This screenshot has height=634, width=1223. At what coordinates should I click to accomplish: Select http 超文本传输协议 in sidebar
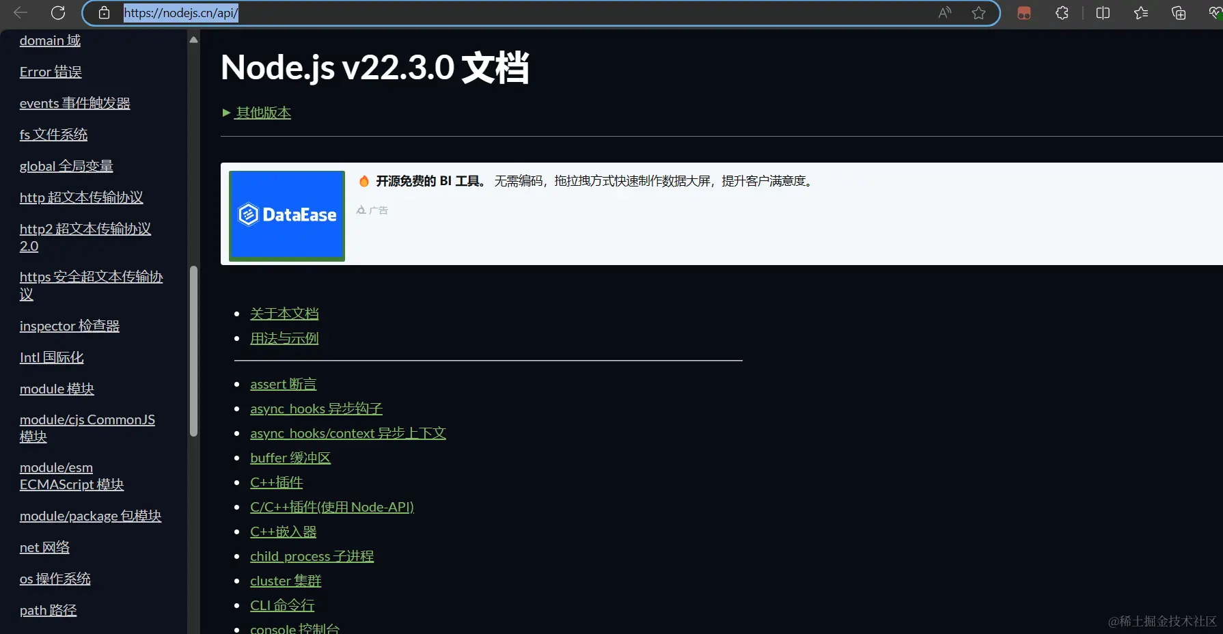pyautogui.click(x=81, y=197)
